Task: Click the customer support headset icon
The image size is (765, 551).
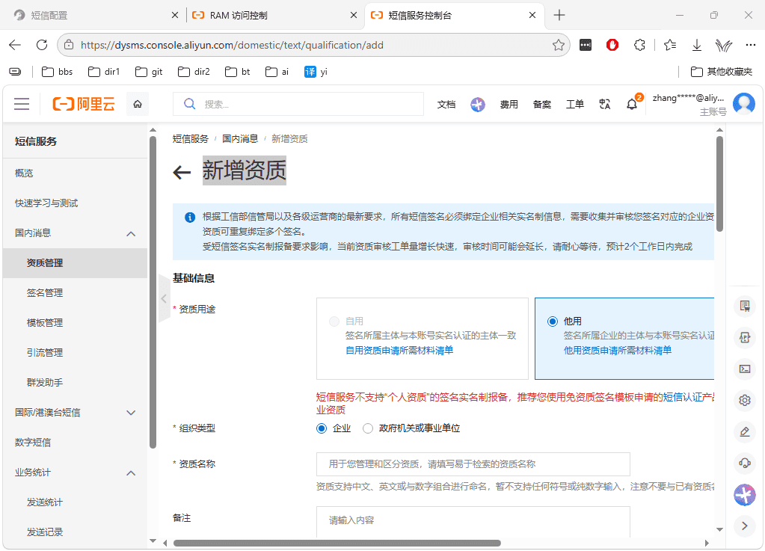Action: tap(745, 463)
